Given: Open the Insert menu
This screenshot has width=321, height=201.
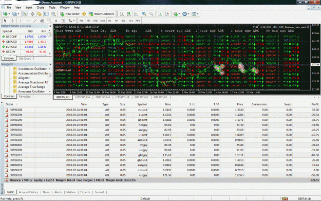Looking at the screenshot, I should click(29, 8).
